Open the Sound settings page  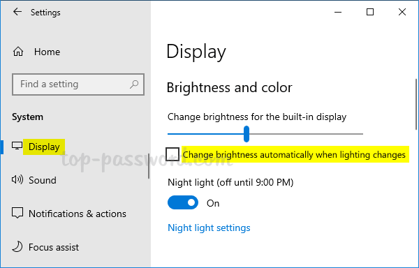pos(43,180)
